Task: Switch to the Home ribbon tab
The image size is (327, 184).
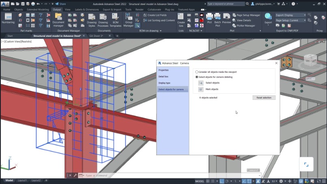Action: (6, 10)
